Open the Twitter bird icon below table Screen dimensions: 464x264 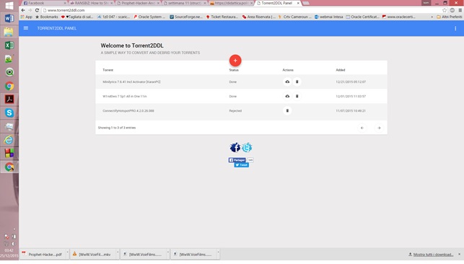tap(247, 147)
